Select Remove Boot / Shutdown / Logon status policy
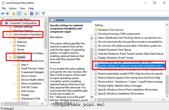 click(x=130, y=82)
